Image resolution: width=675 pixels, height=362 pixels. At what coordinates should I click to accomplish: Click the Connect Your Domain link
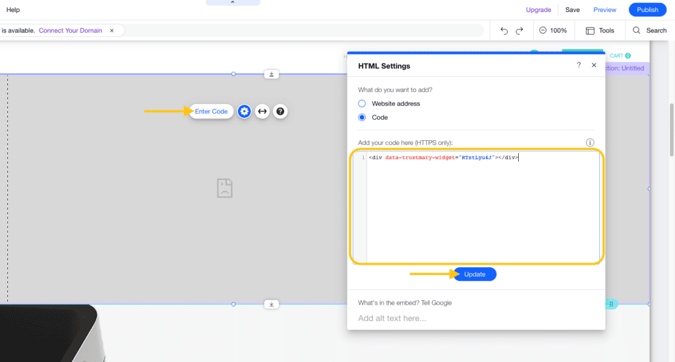coord(70,30)
